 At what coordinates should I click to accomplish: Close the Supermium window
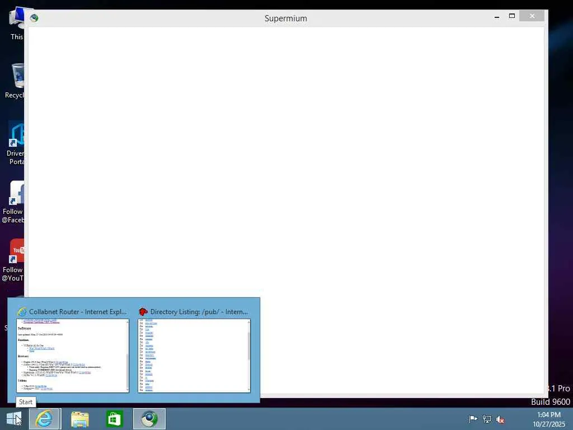pyautogui.click(x=532, y=16)
